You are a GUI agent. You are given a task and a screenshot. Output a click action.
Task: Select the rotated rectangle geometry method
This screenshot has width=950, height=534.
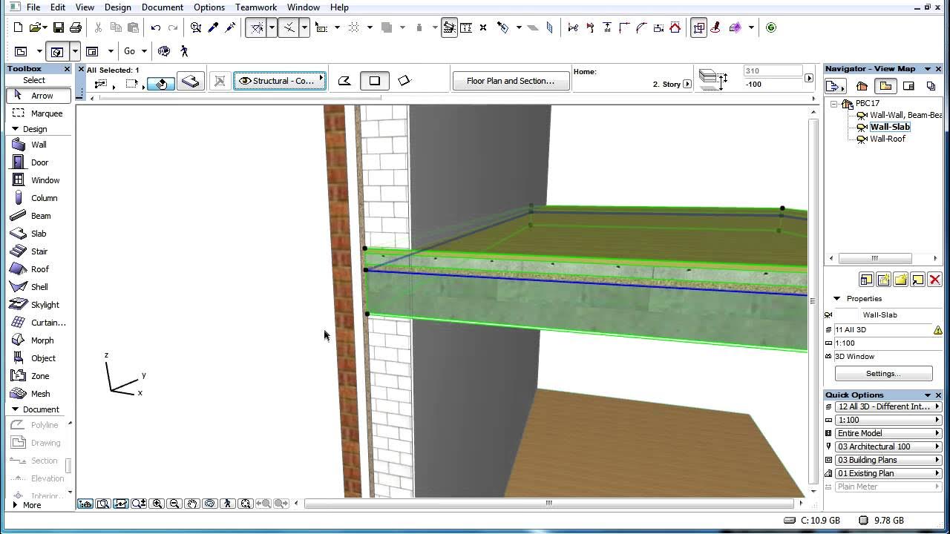(x=404, y=81)
